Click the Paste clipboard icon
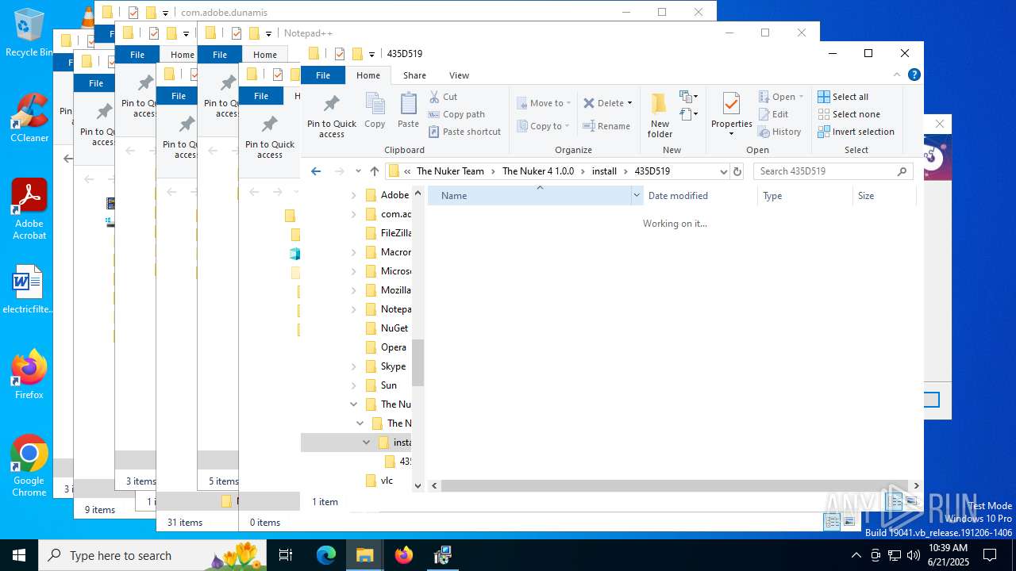1016x571 pixels. [x=408, y=110]
